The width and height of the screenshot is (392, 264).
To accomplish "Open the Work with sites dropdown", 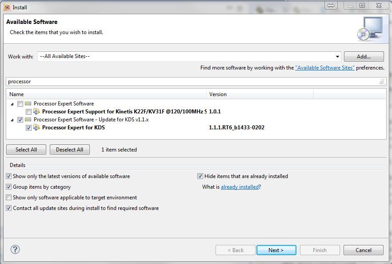I will tap(337, 57).
